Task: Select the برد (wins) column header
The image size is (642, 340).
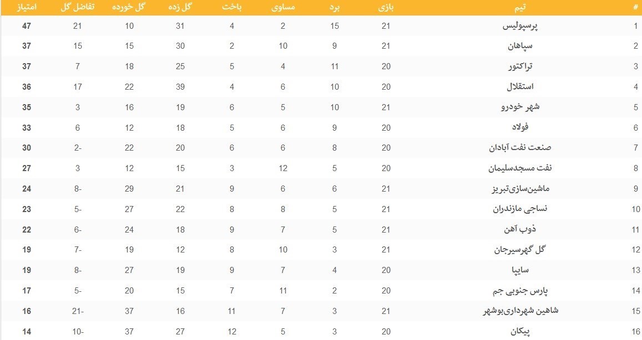Action: 335,7
